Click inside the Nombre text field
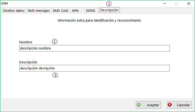The width and height of the screenshot is (195, 112). pos(94,48)
